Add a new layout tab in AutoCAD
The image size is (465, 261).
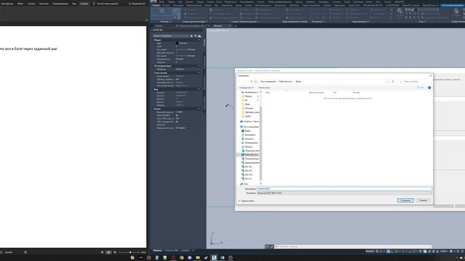coord(193,251)
